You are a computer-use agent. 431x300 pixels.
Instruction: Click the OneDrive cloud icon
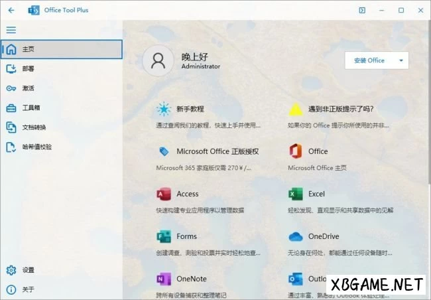(x=296, y=236)
